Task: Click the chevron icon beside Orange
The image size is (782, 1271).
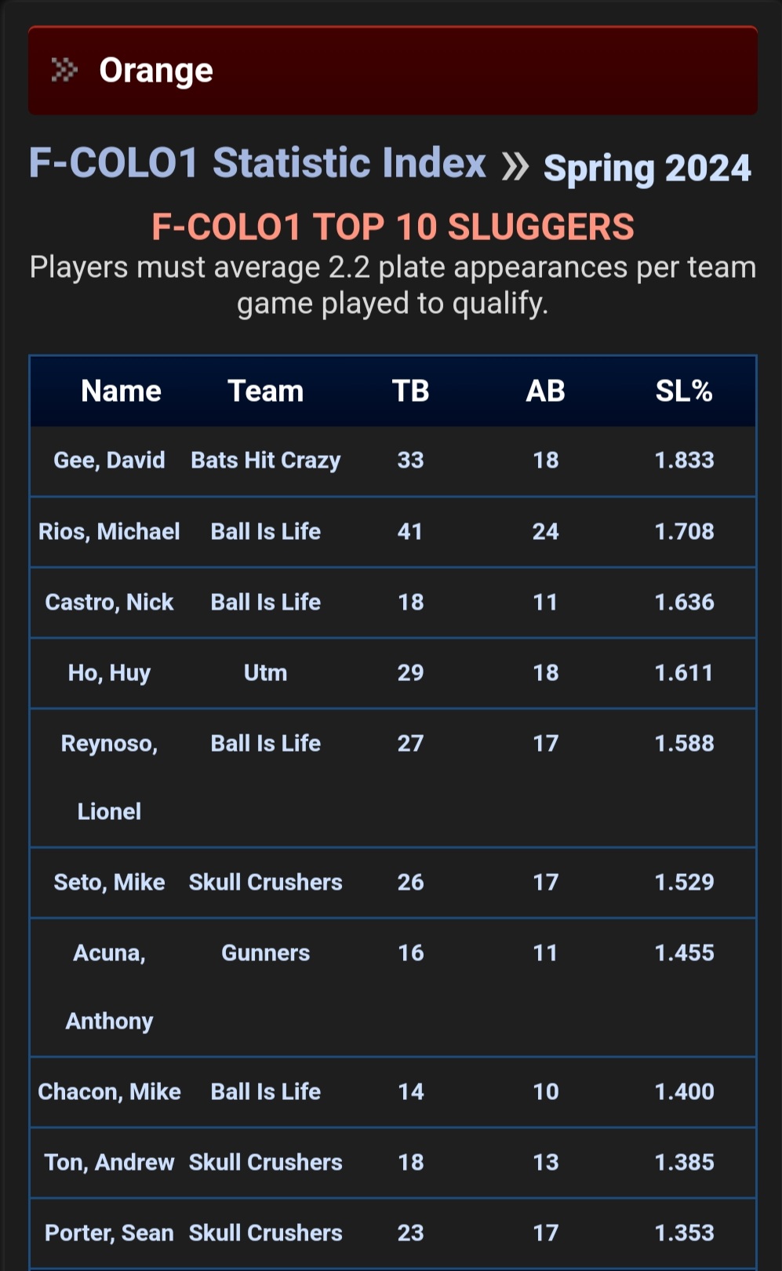Action: pyautogui.click(x=64, y=71)
